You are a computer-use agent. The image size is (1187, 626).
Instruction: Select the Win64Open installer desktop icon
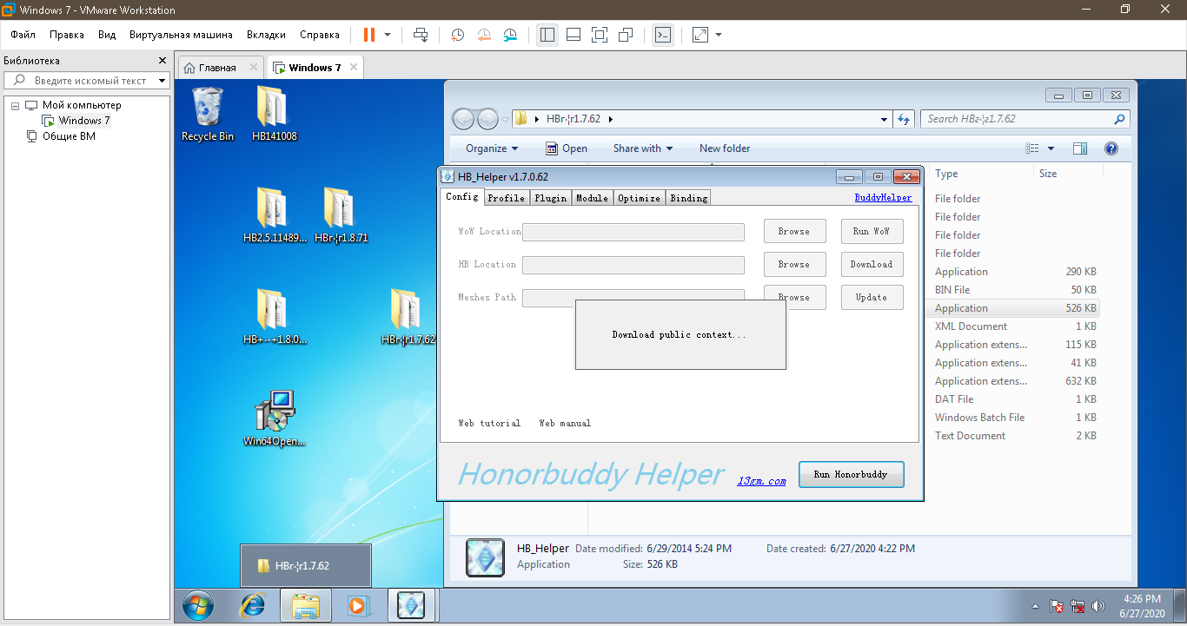(x=275, y=418)
